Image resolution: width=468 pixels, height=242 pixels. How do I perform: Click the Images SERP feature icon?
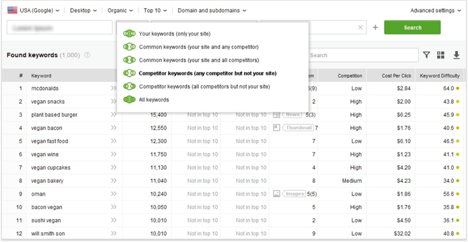pyautogui.click(x=276, y=194)
